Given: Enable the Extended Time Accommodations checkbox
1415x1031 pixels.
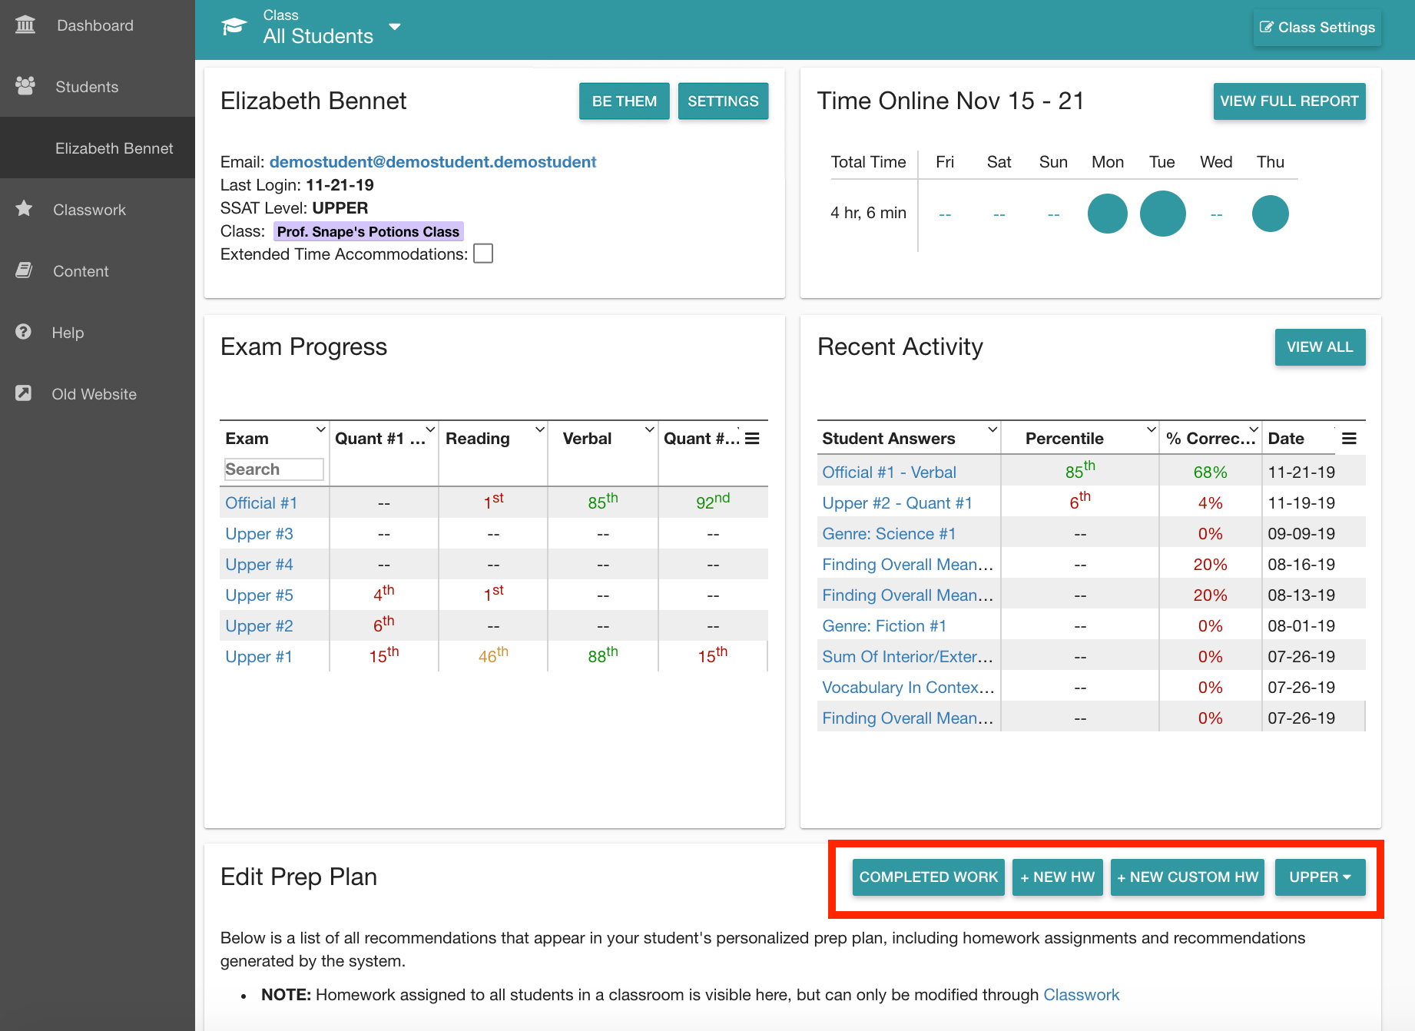Looking at the screenshot, I should (x=483, y=254).
